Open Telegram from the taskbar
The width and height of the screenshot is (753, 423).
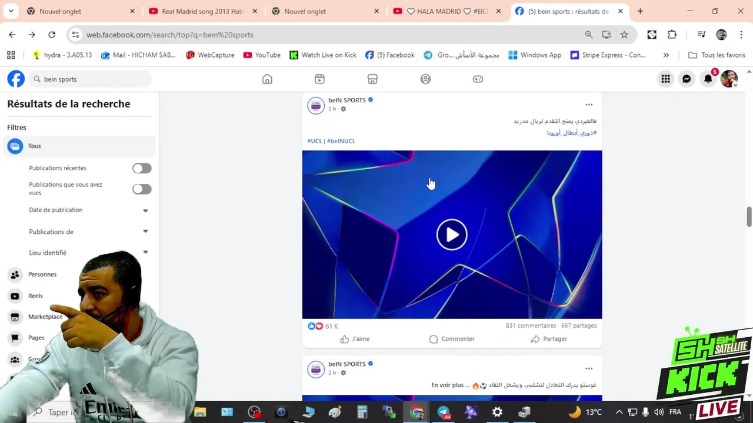point(444,412)
